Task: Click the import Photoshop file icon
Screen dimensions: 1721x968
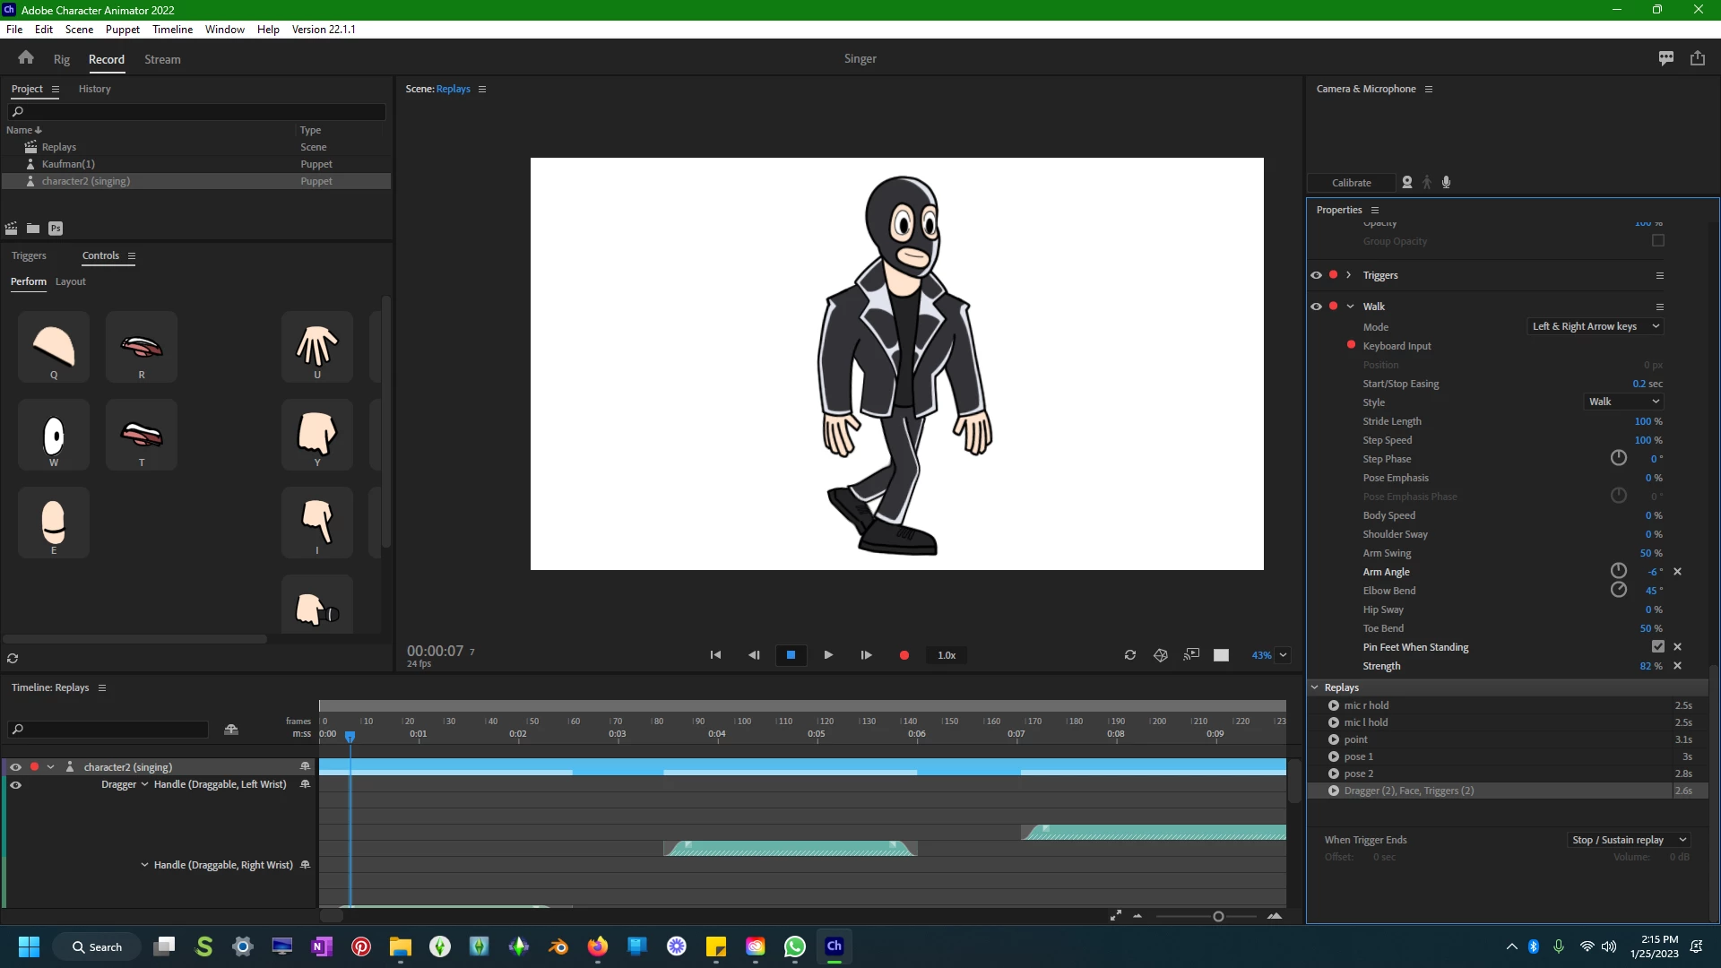Action: click(56, 229)
